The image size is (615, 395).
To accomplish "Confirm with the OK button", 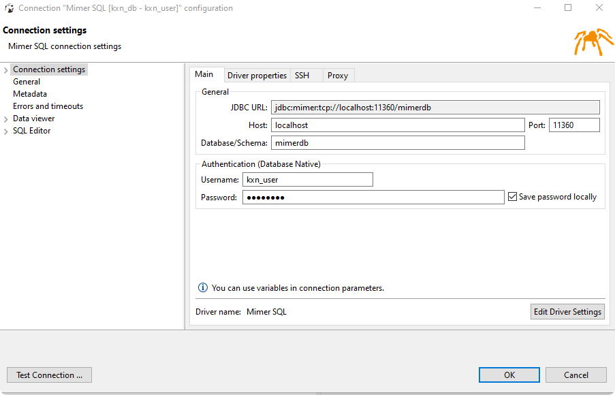I will [509, 375].
